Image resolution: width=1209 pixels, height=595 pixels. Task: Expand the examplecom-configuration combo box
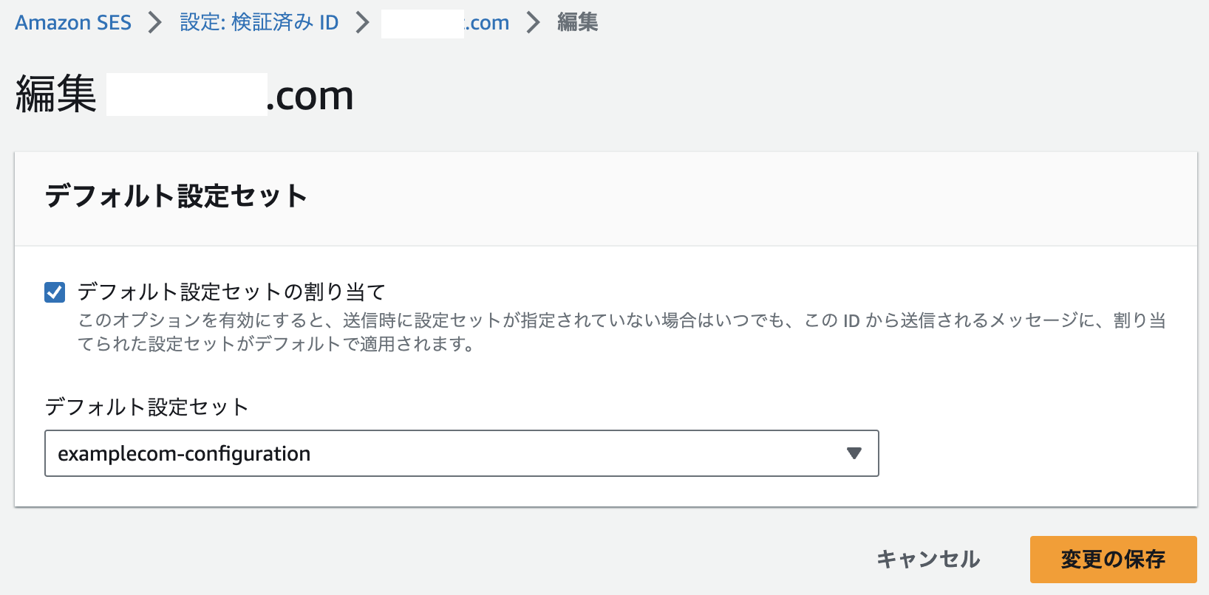click(x=461, y=453)
